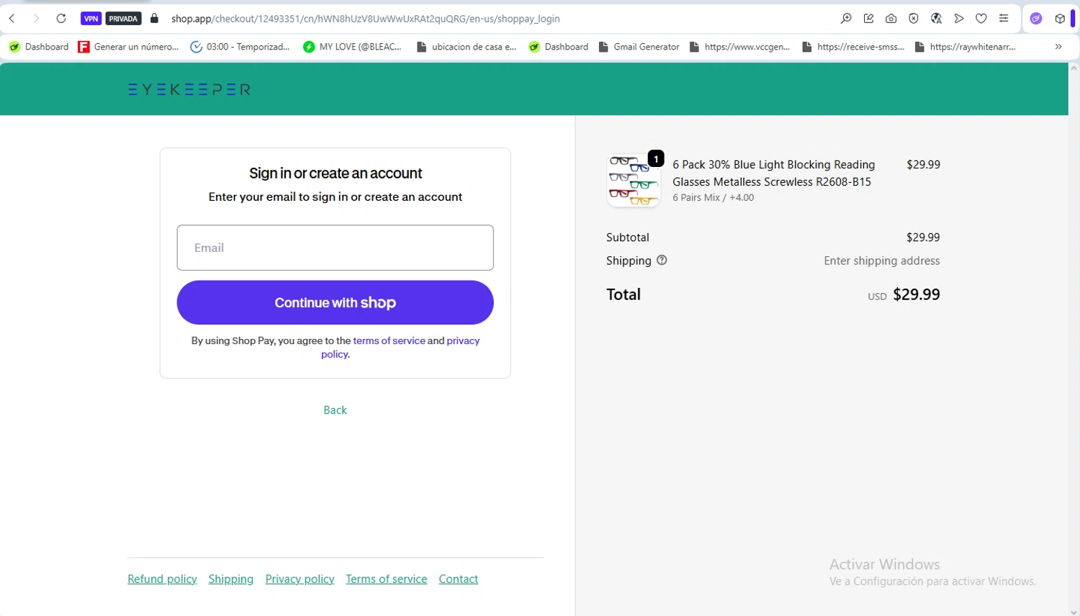Open the Shop Pay privacy policy link
The image size is (1080, 616).
pos(463,341)
